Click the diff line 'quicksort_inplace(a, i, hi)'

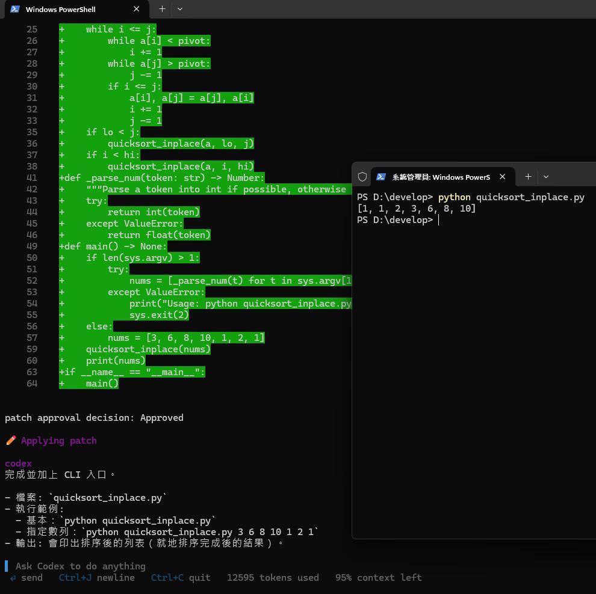(181, 167)
